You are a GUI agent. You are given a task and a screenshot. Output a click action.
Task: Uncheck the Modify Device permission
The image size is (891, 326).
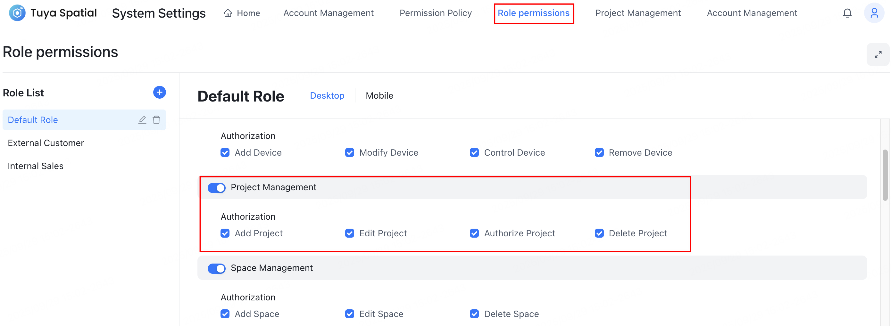click(349, 152)
